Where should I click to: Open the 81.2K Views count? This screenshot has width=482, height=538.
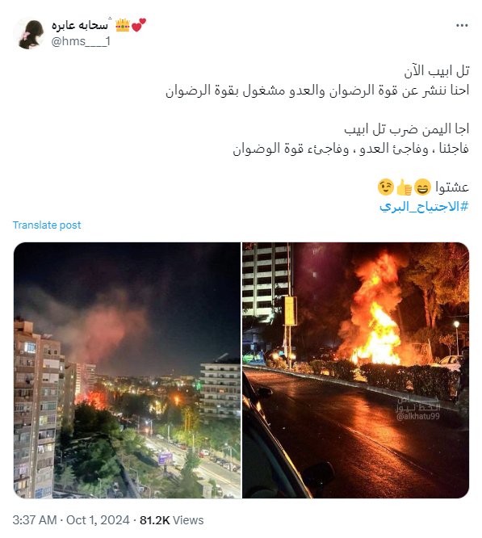coord(171,520)
